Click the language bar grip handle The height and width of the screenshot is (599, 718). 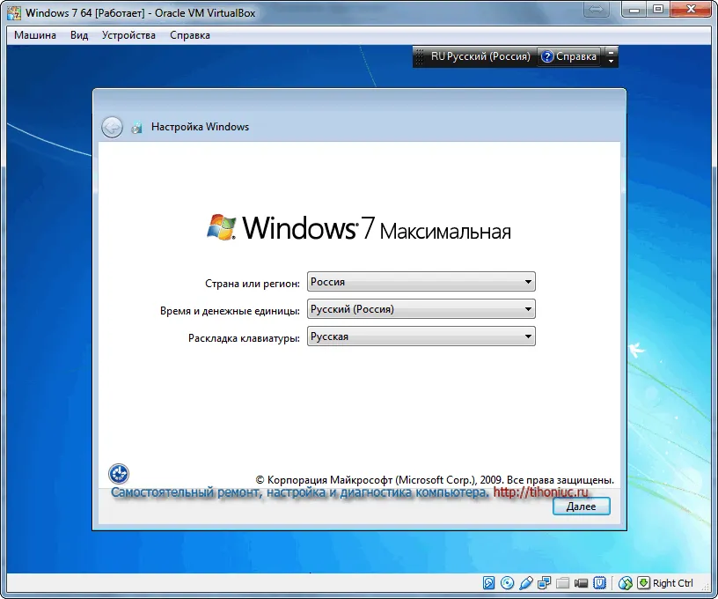(420, 57)
